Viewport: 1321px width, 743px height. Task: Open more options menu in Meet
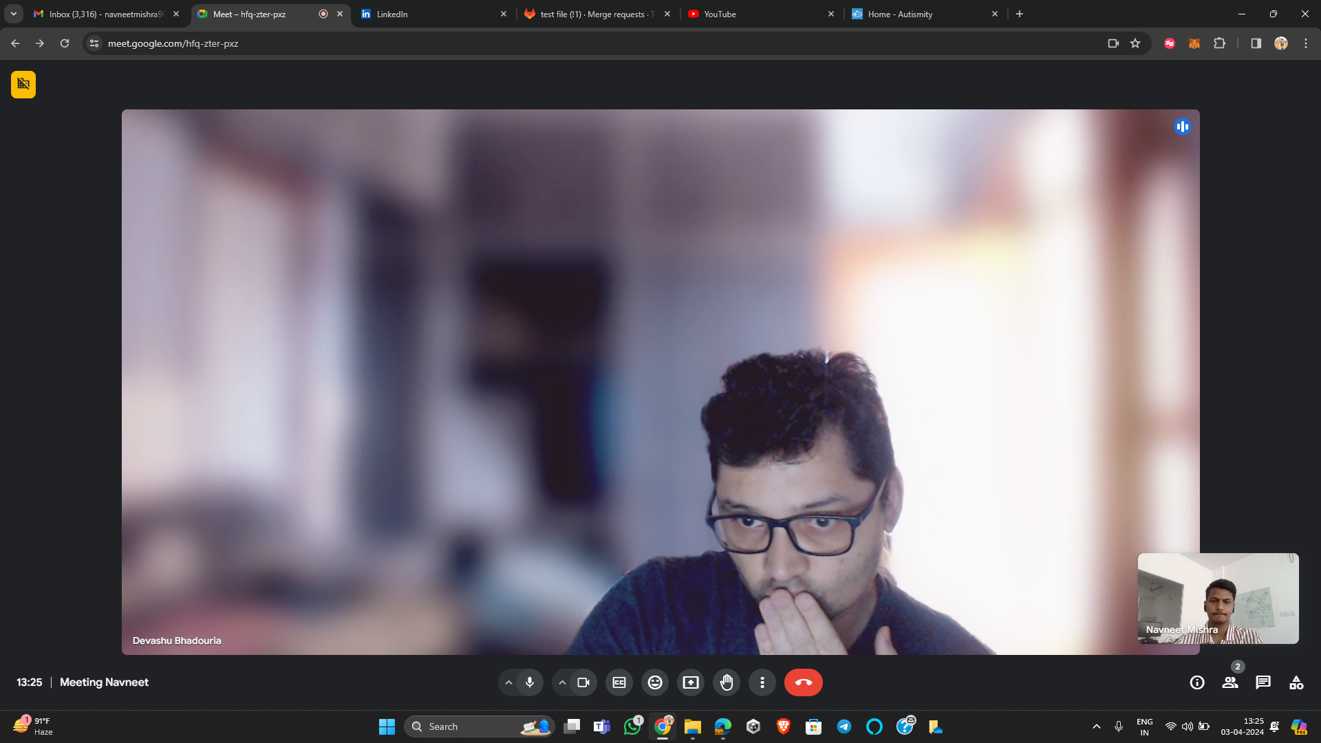point(762,682)
